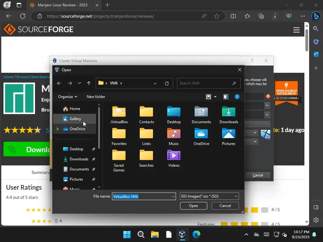Open the Documents folder in file list
The image size is (323, 242).
[x=201, y=115]
